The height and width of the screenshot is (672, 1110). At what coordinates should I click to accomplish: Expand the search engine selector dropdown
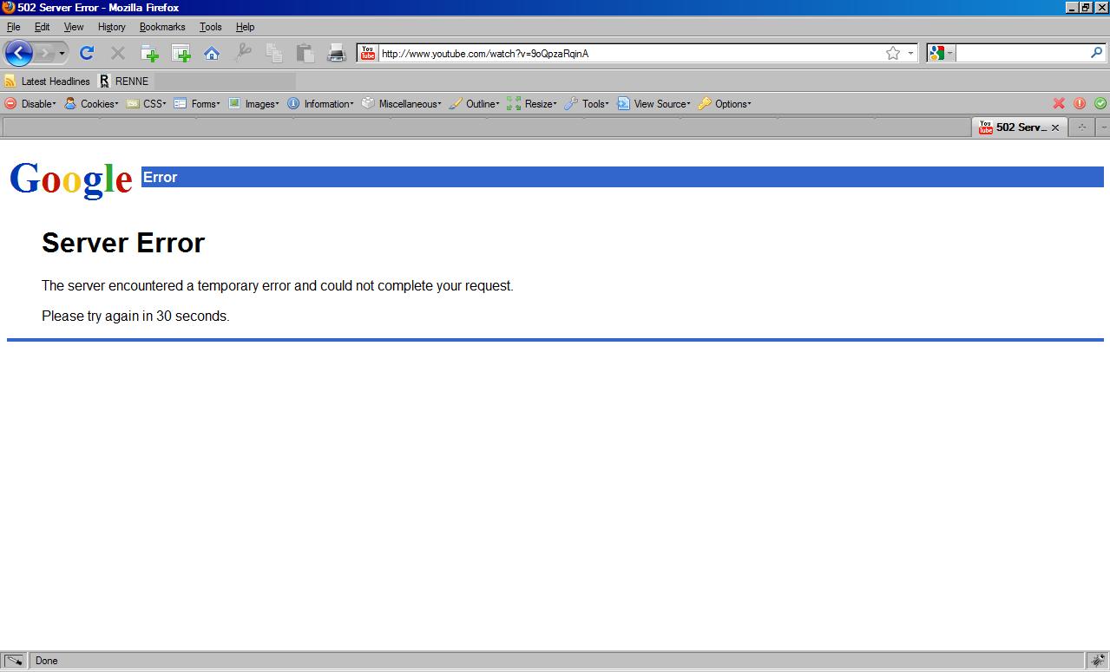pos(941,54)
